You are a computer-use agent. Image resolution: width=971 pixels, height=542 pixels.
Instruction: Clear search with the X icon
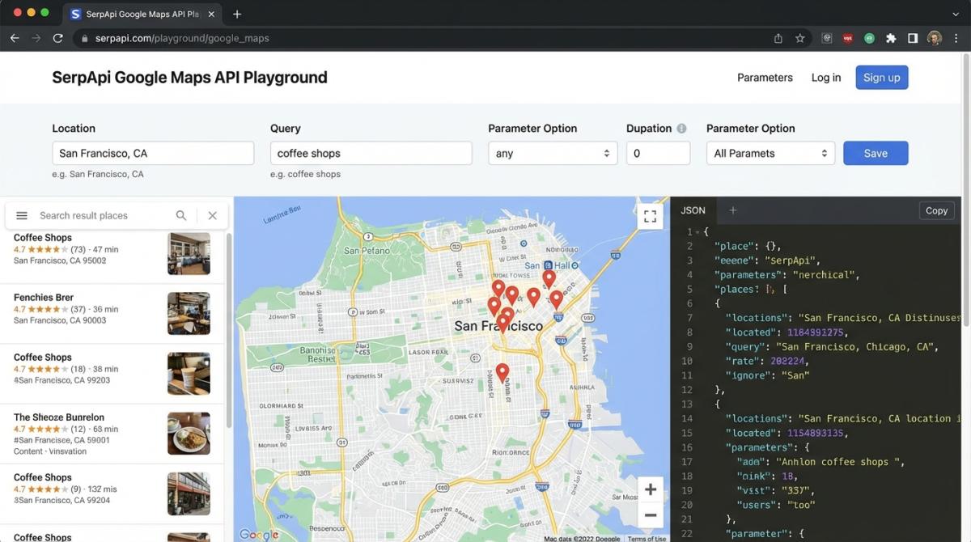coord(212,216)
